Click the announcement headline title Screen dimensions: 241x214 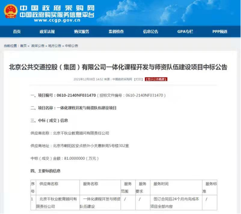point(118,67)
